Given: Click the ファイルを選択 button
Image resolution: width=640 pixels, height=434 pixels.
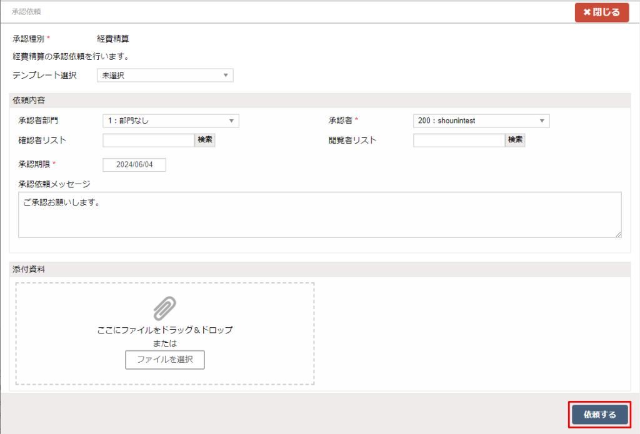Looking at the screenshot, I should pos(165,360).
